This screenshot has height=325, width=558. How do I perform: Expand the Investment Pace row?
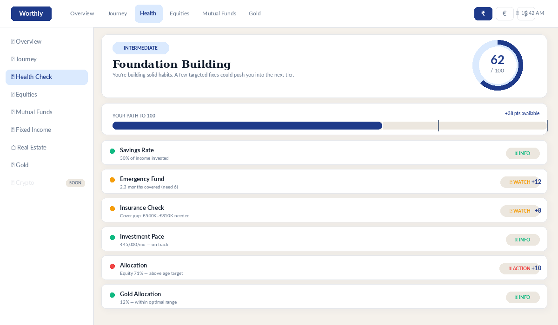click(279, 240)
